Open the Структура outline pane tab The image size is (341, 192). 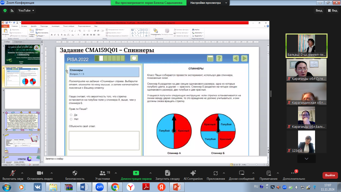coord(18,42)
